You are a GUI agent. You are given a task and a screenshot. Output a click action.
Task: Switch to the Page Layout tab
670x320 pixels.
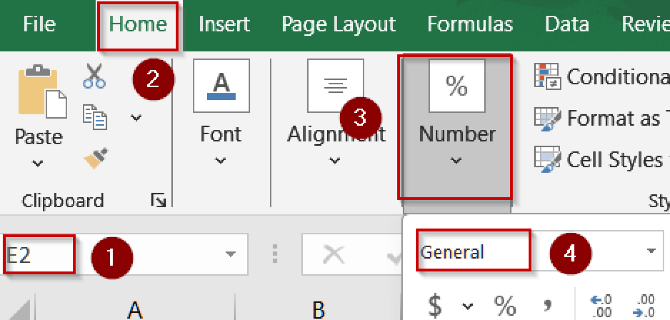point(338,25)
